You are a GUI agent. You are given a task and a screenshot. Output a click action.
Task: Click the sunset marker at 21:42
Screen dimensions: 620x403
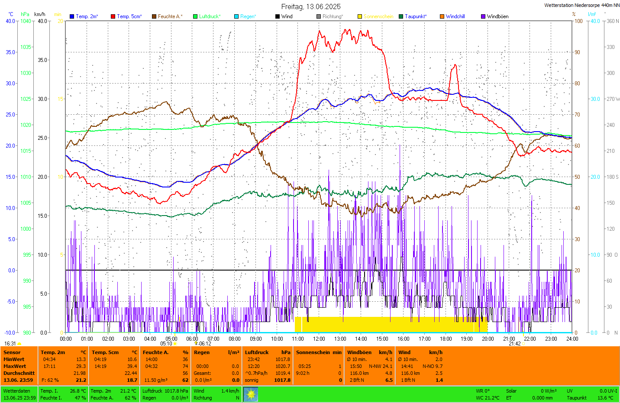[x=523, y=344]
